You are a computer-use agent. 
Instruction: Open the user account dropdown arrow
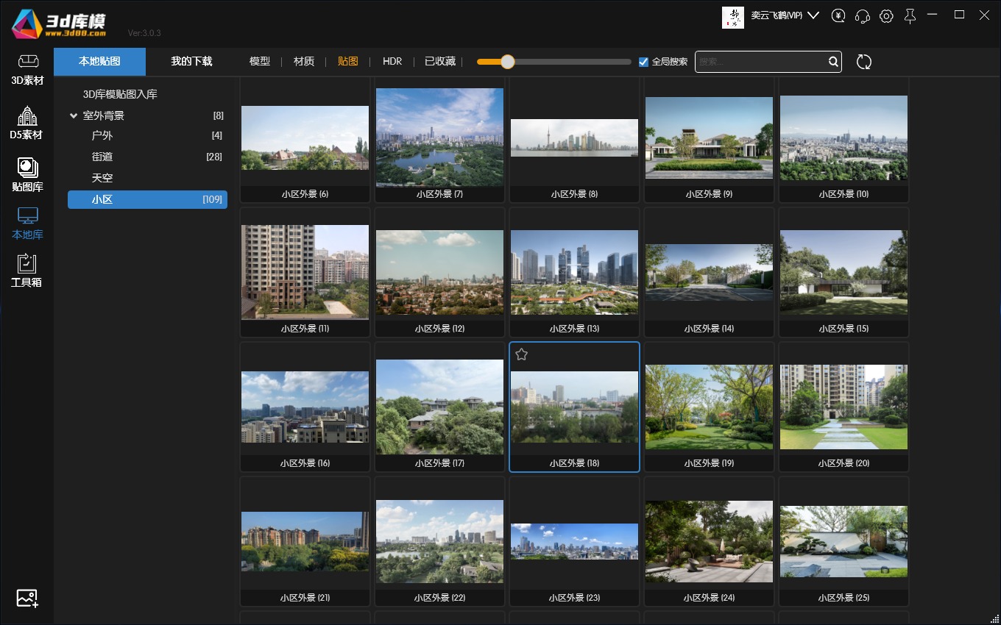[x=813, y=15]
